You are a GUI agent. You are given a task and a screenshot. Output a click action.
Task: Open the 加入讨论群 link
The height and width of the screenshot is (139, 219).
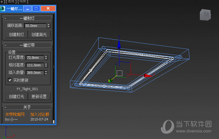click(x=40, y=114)
